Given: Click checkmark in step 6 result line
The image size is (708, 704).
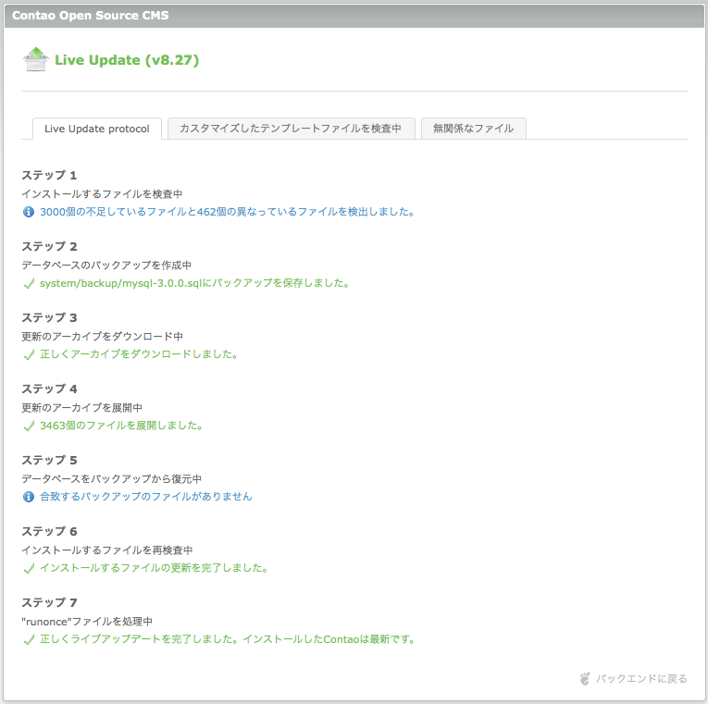Looking at the screenshot, I should 29,568.
